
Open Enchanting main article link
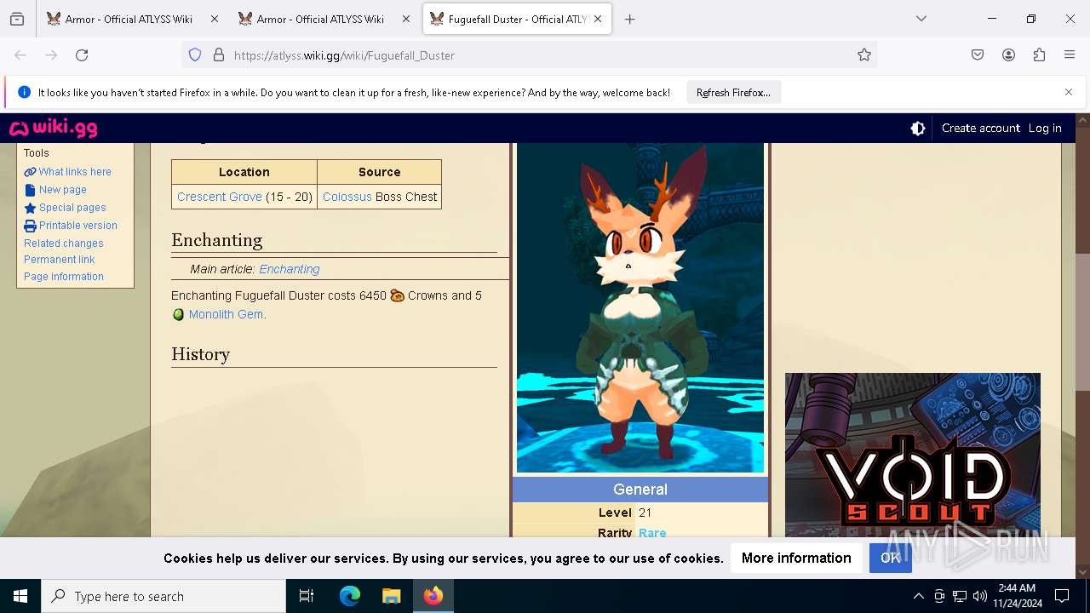pos(290,269)
